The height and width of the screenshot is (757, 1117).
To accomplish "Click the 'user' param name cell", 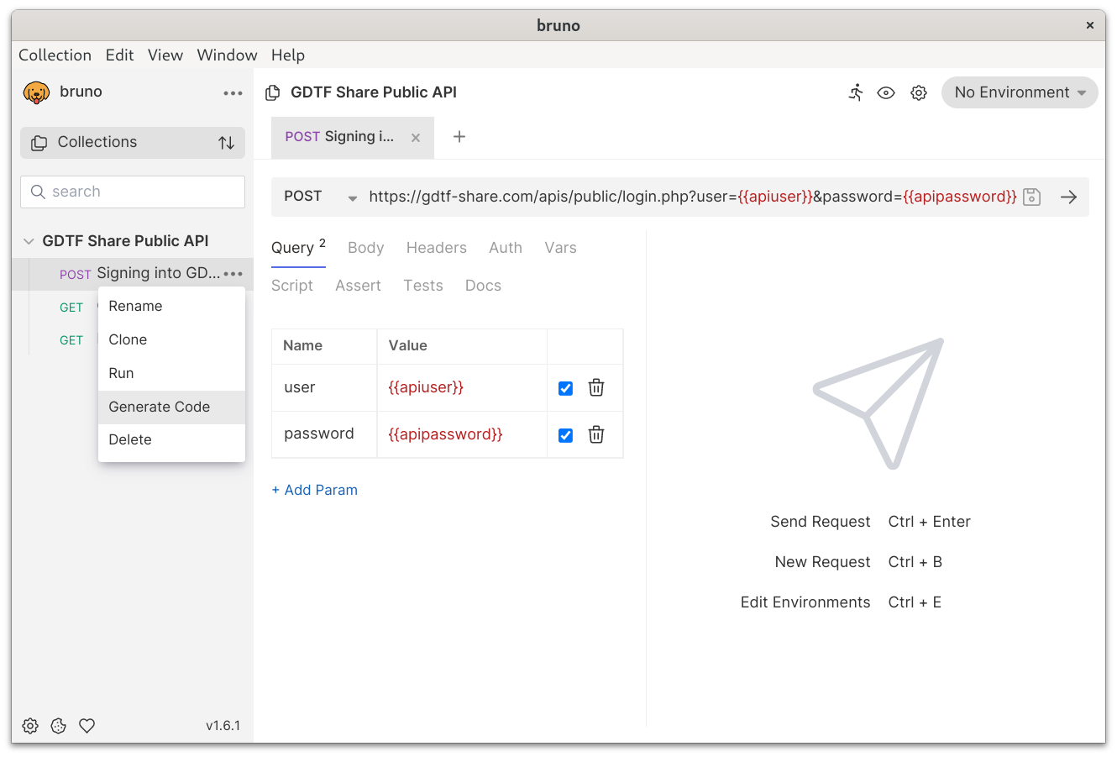I will click(x=324, y=388).
